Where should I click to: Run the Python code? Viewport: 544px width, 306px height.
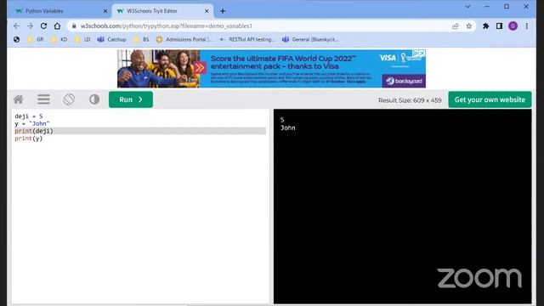[131, 99]
